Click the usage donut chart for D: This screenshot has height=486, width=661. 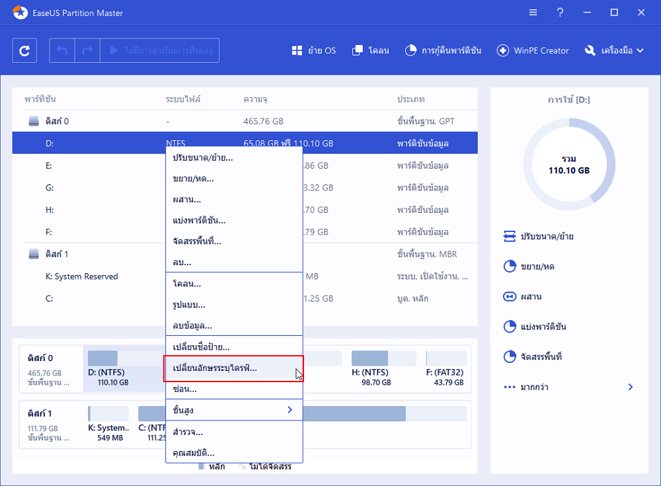[x=569, y=165]
